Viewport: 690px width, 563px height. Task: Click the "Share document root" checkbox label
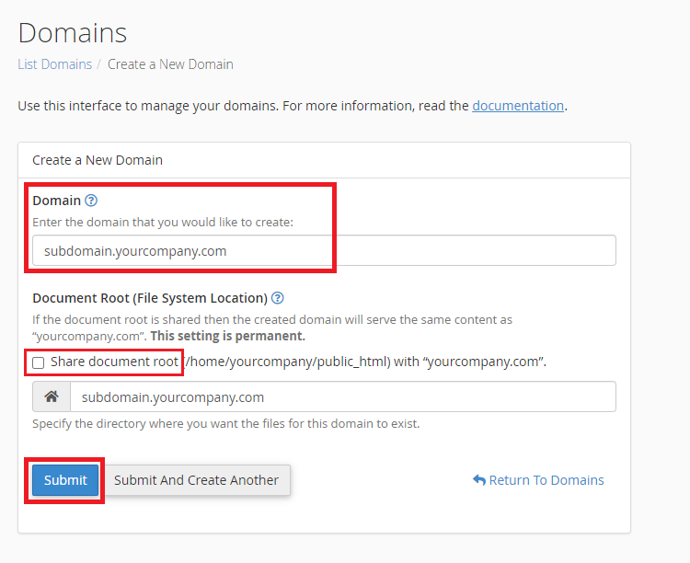tap(114, 362)
